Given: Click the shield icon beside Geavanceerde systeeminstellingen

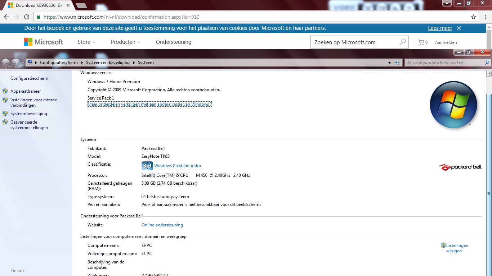Looking at the screenshot, I should (x=5, y=122).
